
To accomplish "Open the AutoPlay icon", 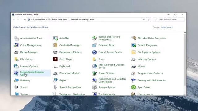I will pyautogui.click(x=55, y=38).
